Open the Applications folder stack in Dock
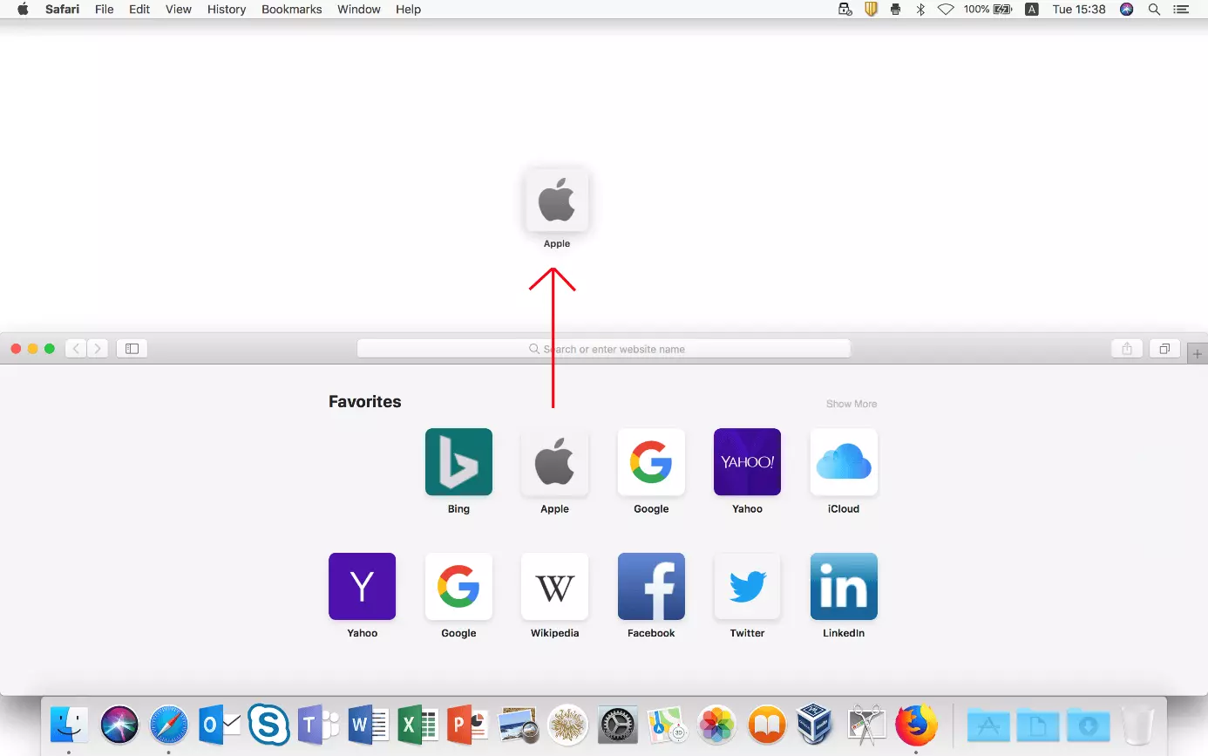This screenshot has width=1208, height=756. click(x=988, y=725)
